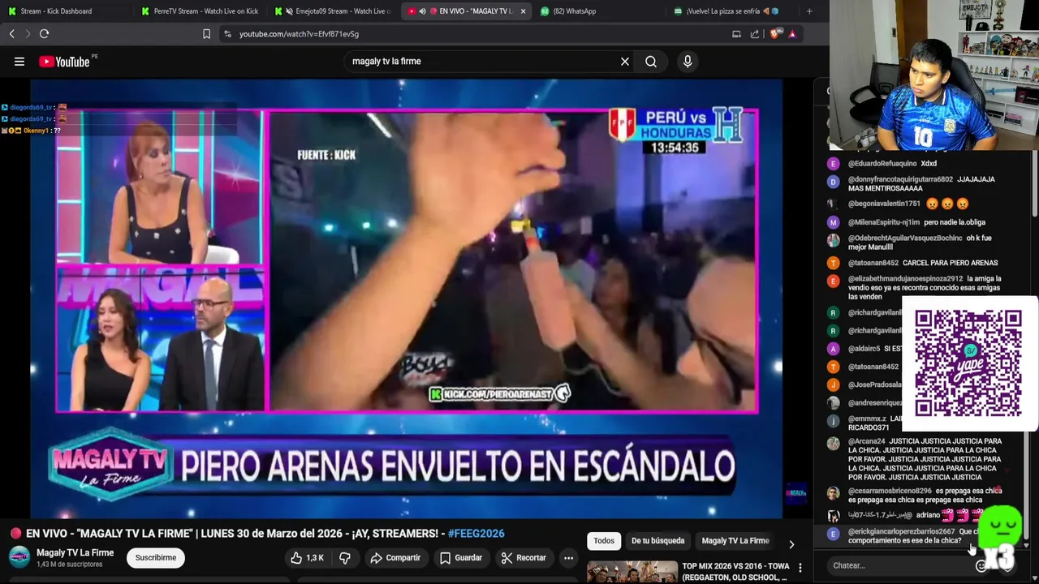Click @tatoanan8452 CARCEL PARA PIERO ARENAS message

click(923, 263)
